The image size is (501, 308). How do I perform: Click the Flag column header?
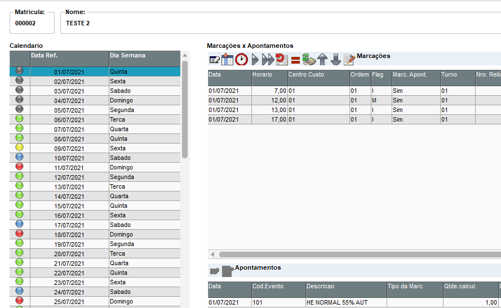click(x=382, y=78)
